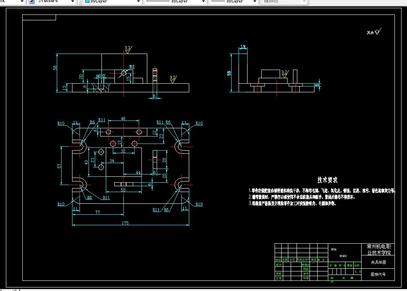Click the 13 base thickness dimension
This screenshot has width=407, height=291.
coord(64,88)
